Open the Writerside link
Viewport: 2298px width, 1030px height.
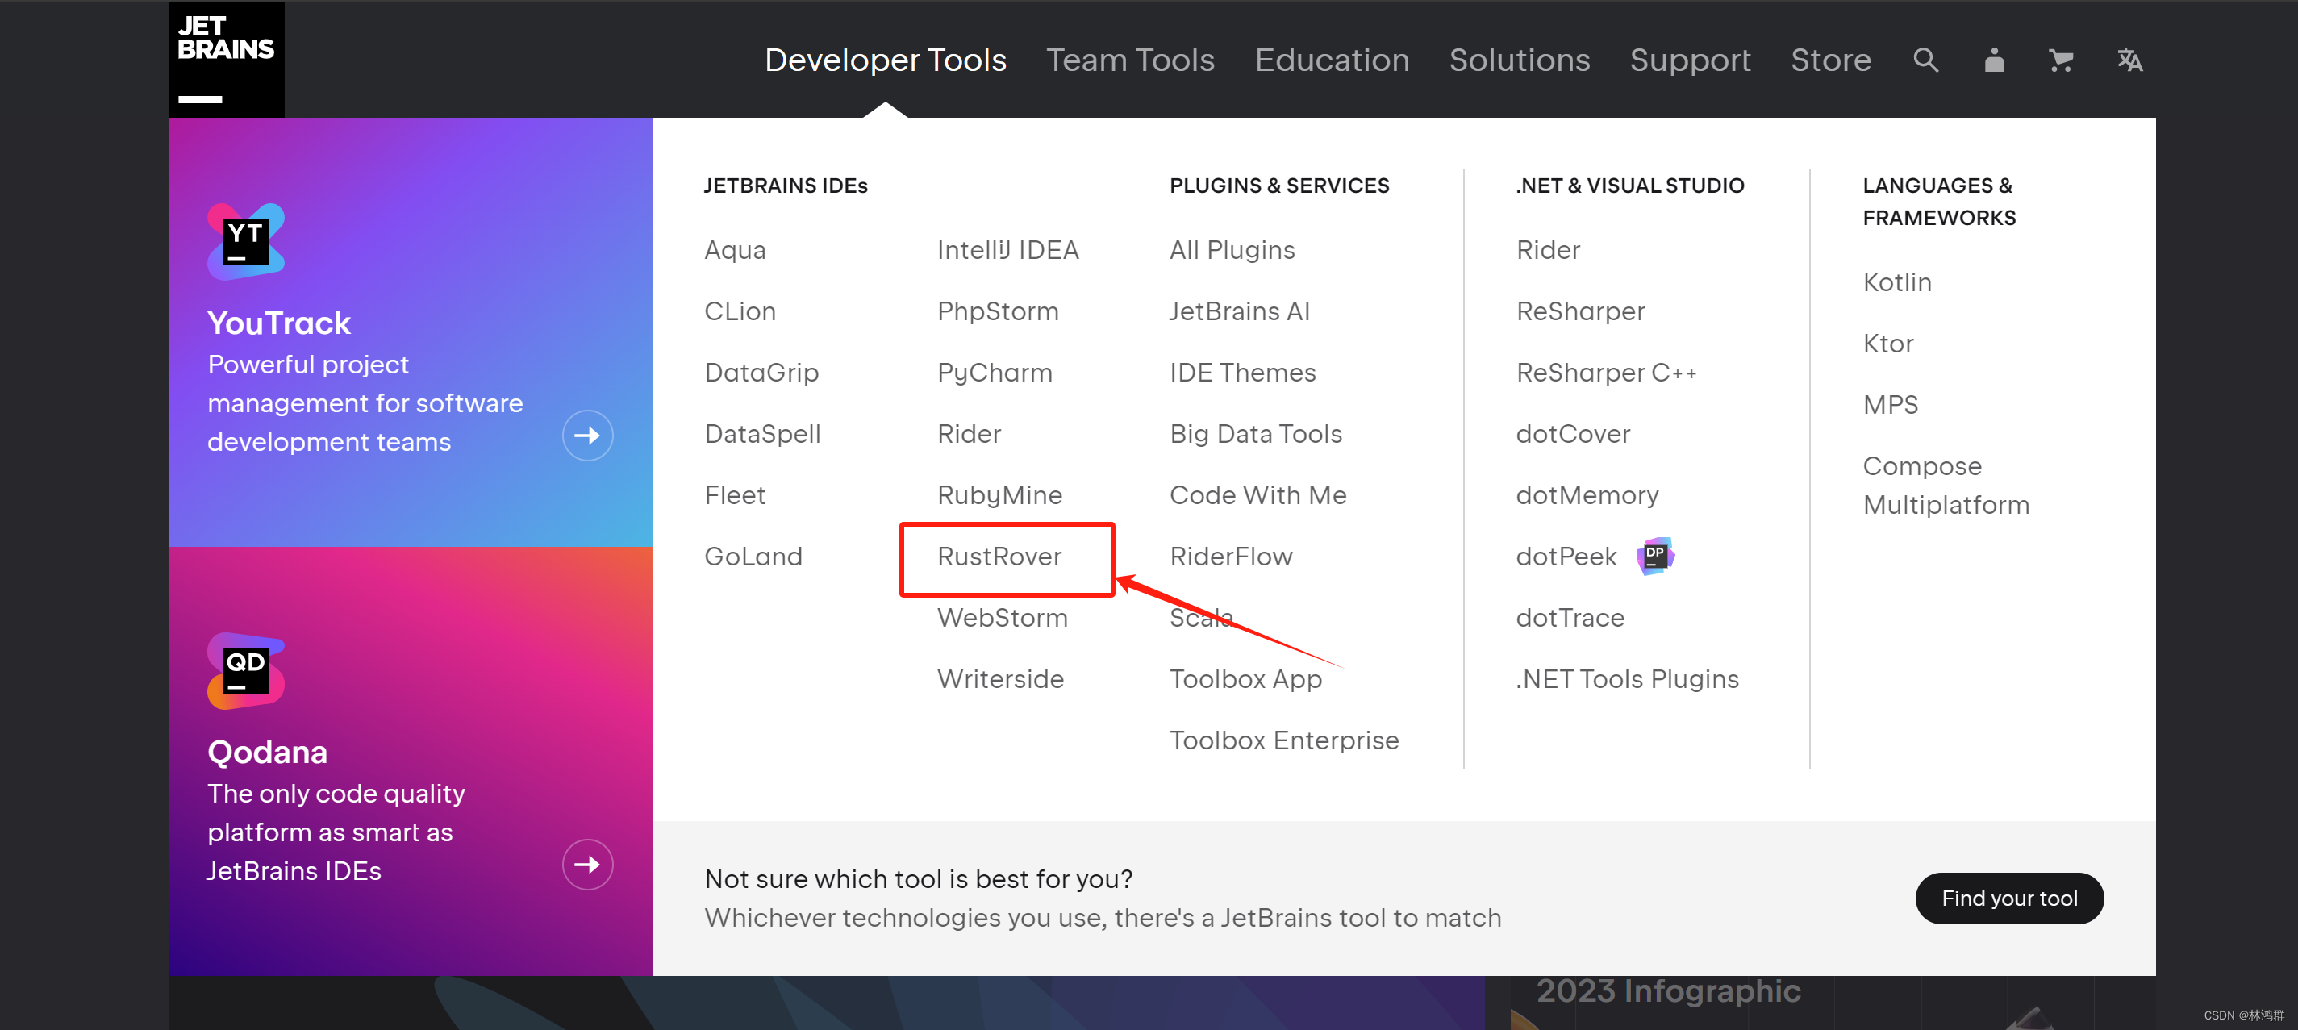[x=1000, y=679]
